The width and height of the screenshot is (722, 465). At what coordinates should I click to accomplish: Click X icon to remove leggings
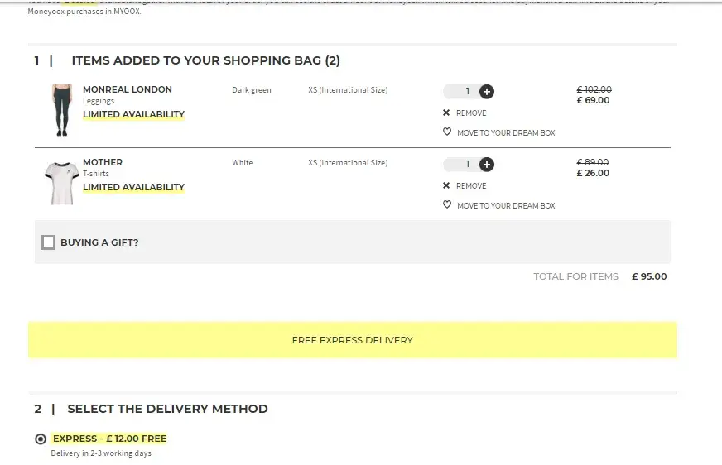click(x=446, y=113)
